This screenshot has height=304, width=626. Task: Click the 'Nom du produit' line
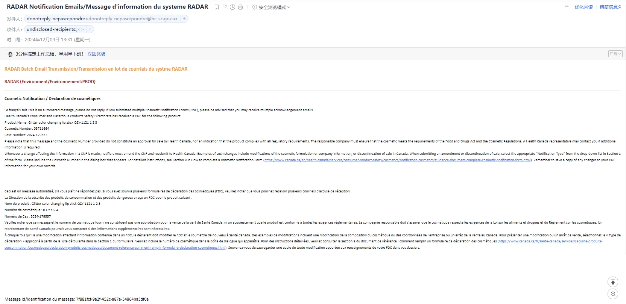[x=52, y=204]
